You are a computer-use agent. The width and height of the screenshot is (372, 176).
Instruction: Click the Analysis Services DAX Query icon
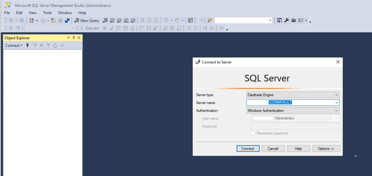pos(133,20)
